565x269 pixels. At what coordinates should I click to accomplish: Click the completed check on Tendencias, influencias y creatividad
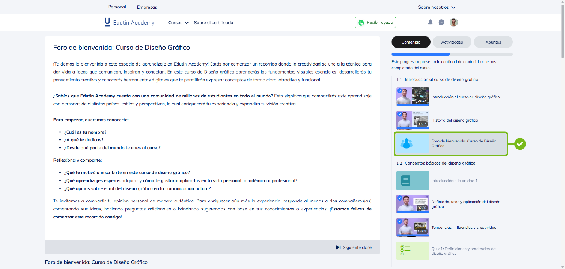pyautogui.click(x=399, y=221)
